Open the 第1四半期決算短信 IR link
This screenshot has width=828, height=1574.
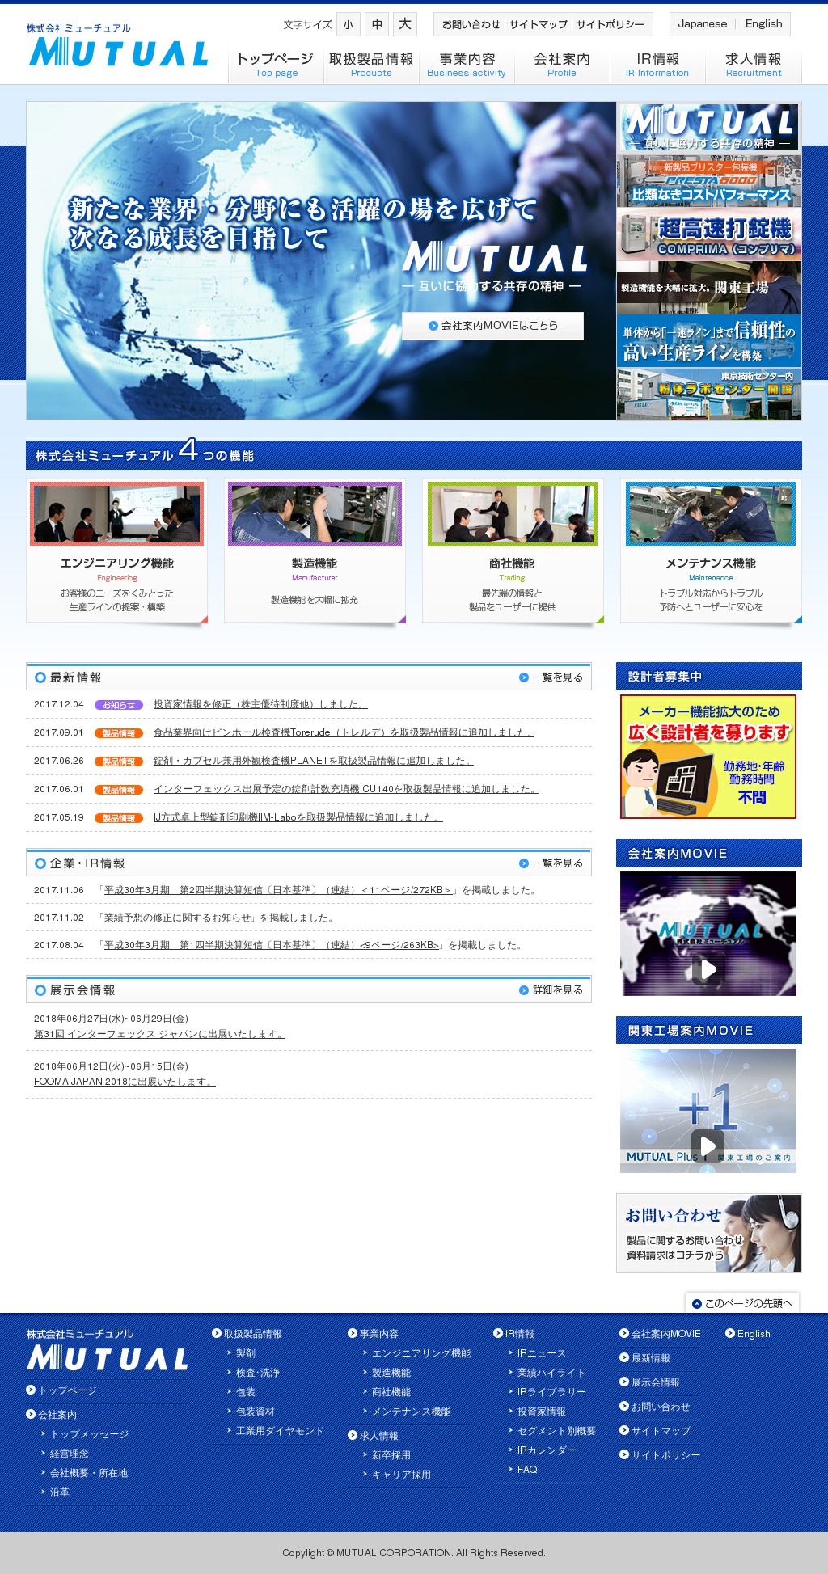pos(272,945)
